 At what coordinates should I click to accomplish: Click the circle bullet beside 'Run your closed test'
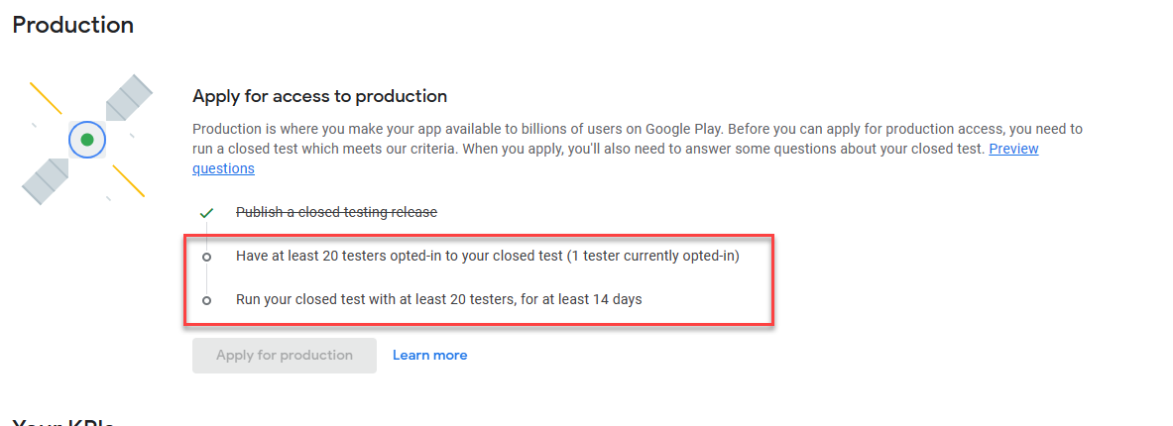click(x=206, y=299)
